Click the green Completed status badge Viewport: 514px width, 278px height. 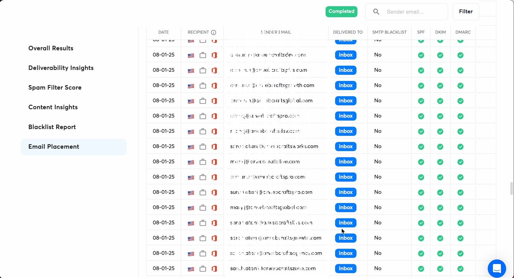[x=341, y=12]
